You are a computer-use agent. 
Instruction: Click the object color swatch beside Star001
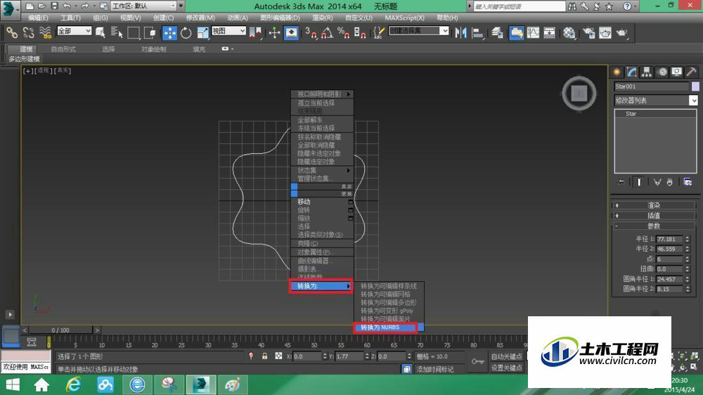695,86
